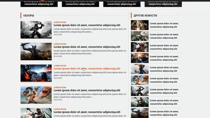Open hydra monster thumbnail in Обзоры list
Image resolution: width=210 pixels, height=118 pixels.
tap(36, 95)
